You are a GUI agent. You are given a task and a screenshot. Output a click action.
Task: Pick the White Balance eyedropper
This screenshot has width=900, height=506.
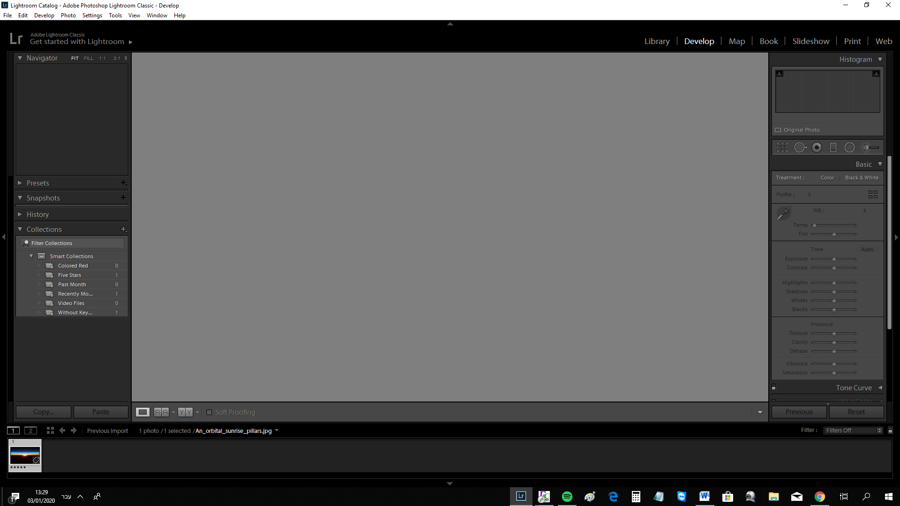tap(784, 212)
